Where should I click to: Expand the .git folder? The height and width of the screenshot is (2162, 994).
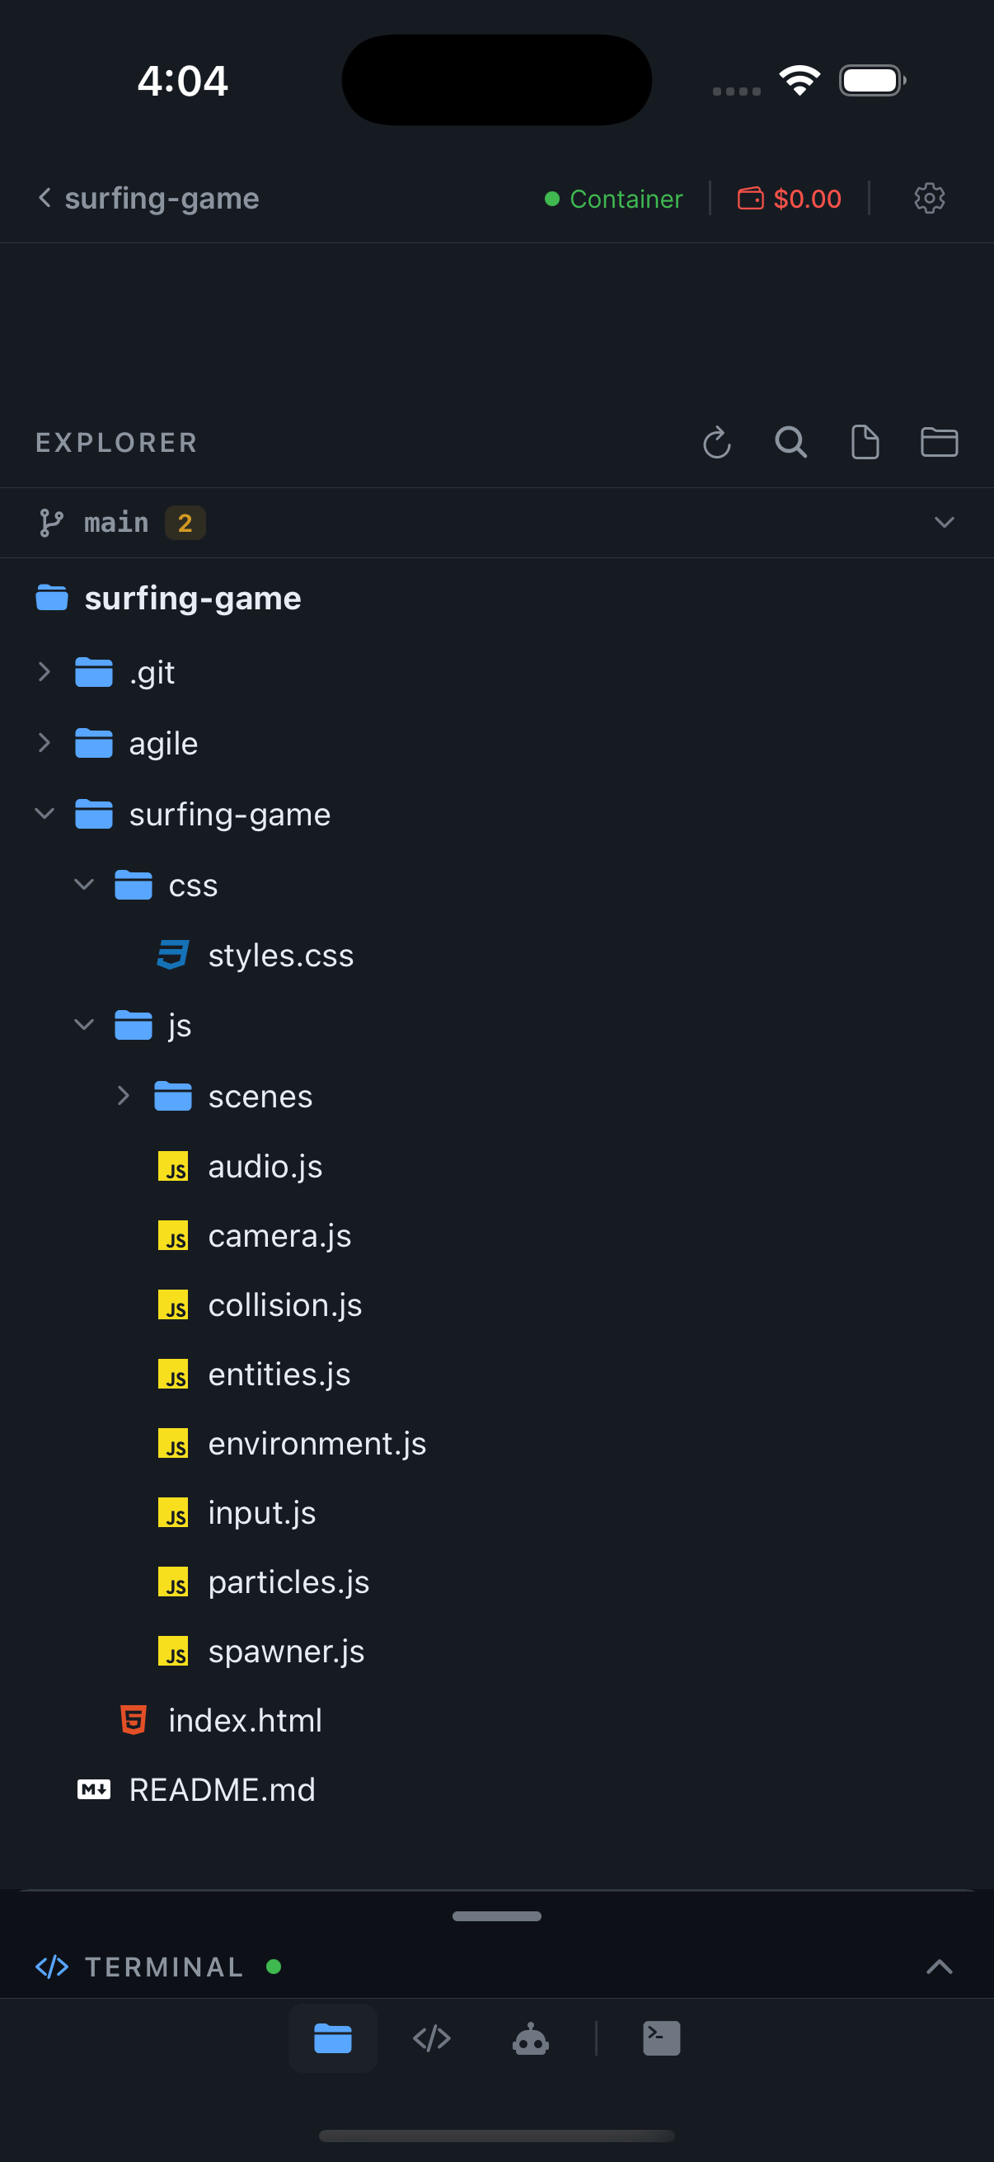click(43, 671)
